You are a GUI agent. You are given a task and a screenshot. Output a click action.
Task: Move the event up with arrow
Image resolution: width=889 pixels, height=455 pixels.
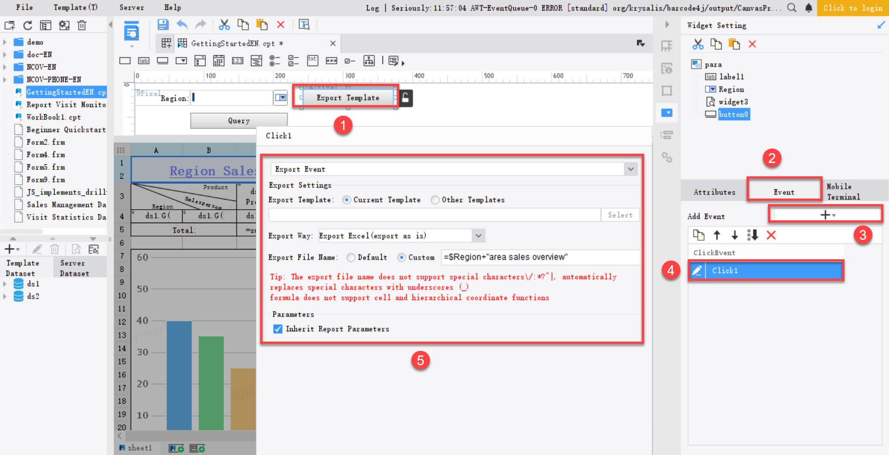[717, 235]
